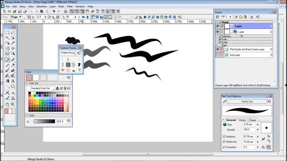Select the white background color swatch
This screenshot has width=287, height=161.
pyautogui.click(x=36, y=77)
